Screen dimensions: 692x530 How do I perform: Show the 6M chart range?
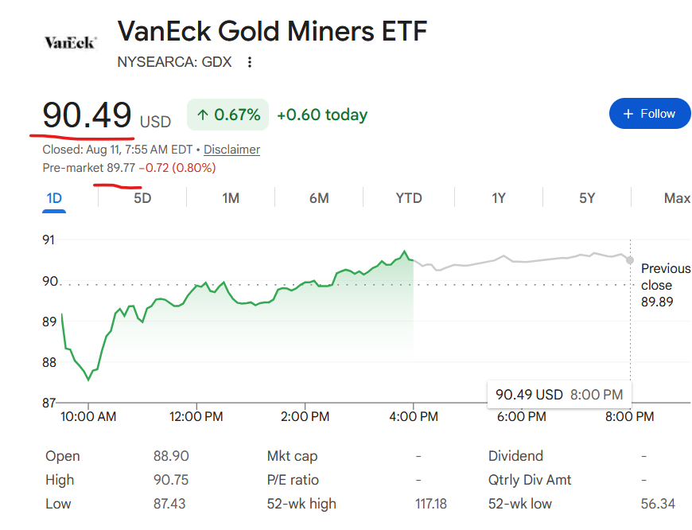[x=319, y=198]
